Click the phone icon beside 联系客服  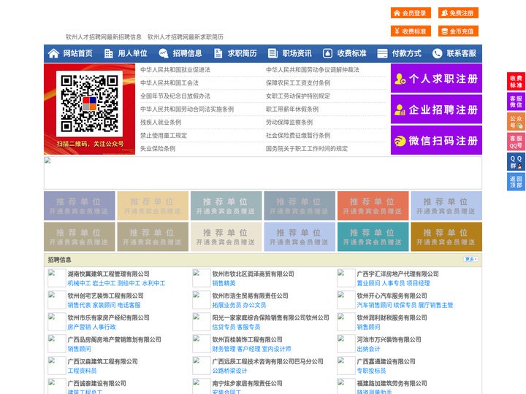click(x=437, y=53)
